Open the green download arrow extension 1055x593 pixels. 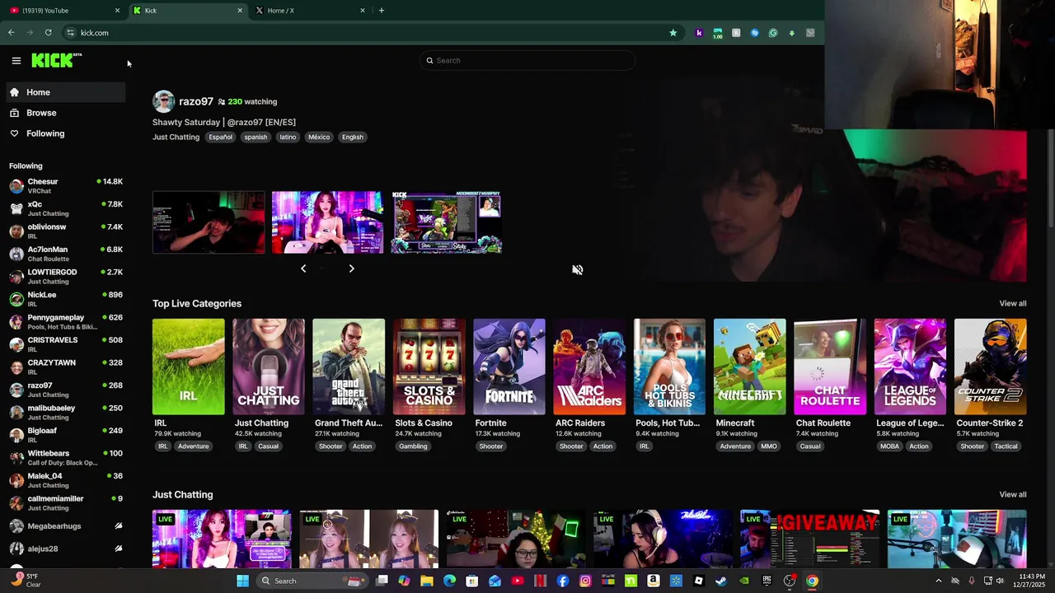click(x=792, y=33)
